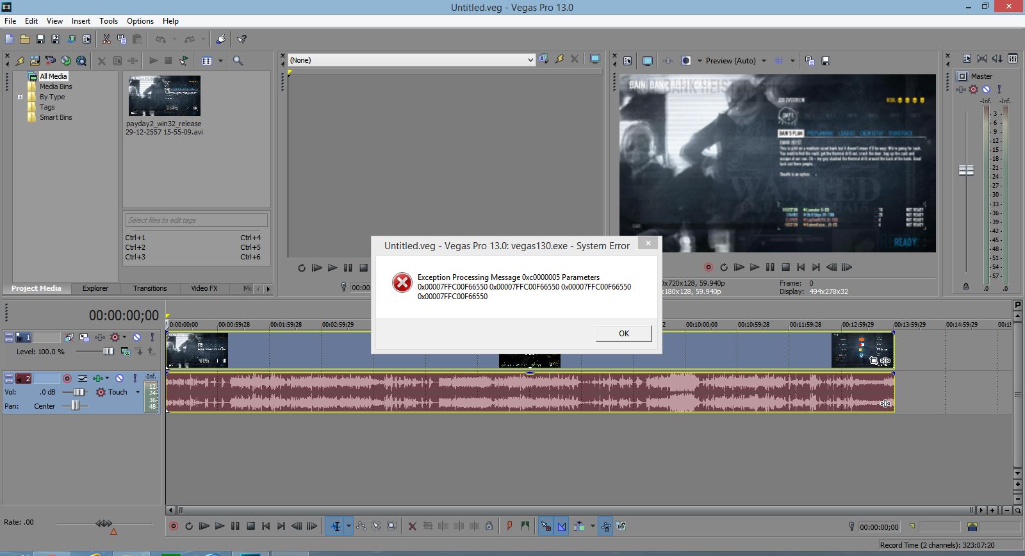The height and width of the screenshot is (556, 1025).
Task: Toggle Solo on audio track 2
Action: pos(135,379)
